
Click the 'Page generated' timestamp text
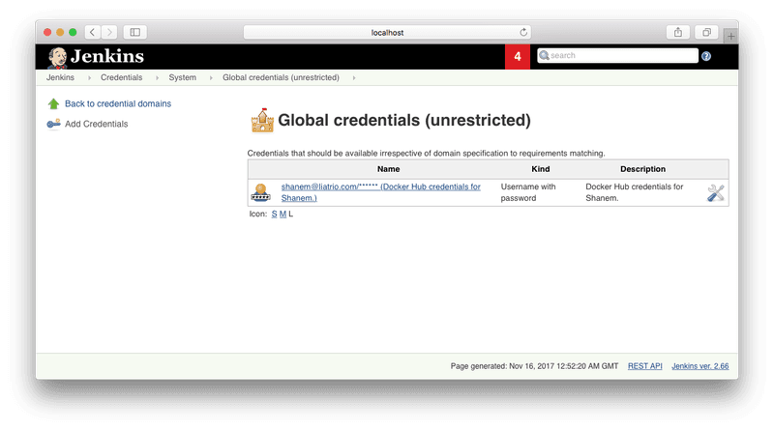click(x=534, y=366)
